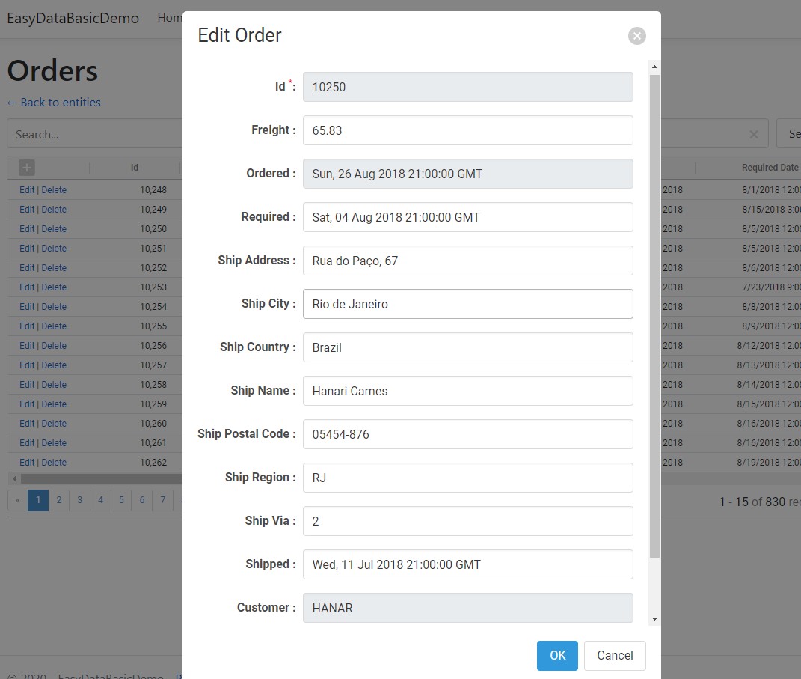801x679 pixels.
Task: Edit the Required date field
Action: tap(467, 217)
